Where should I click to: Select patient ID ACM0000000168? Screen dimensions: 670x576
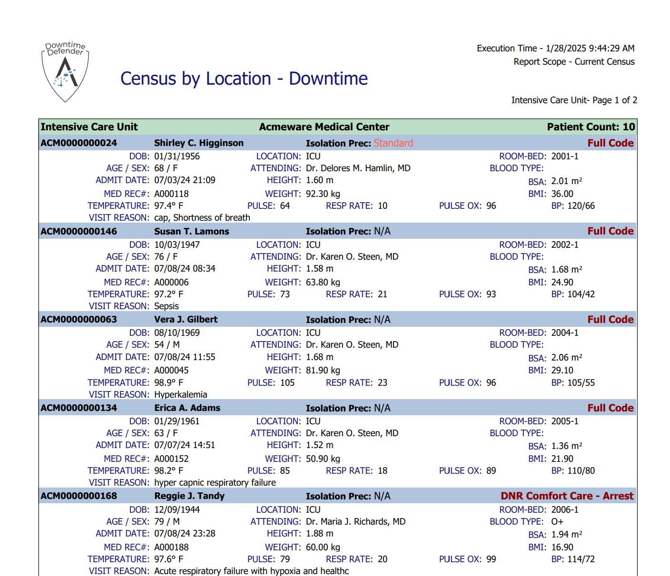[79, 496]
